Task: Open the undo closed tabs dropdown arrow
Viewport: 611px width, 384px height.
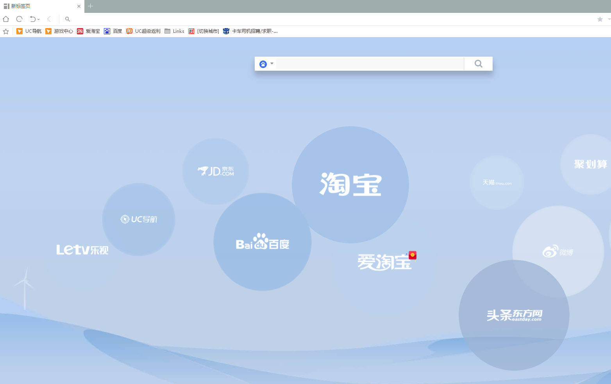Action: (38, 19)
